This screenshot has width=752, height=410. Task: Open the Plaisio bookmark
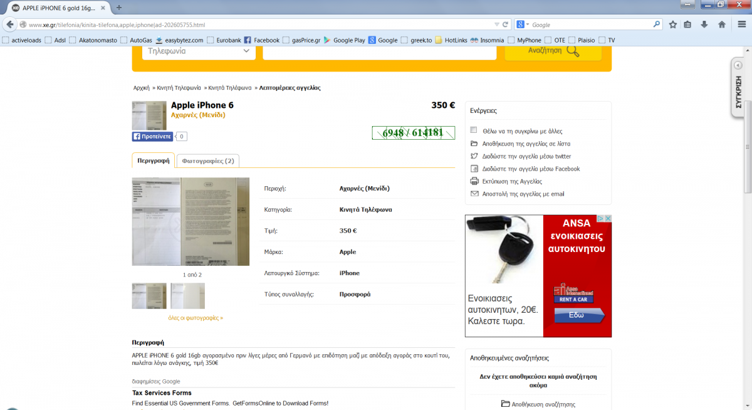(x=582, y=40)
